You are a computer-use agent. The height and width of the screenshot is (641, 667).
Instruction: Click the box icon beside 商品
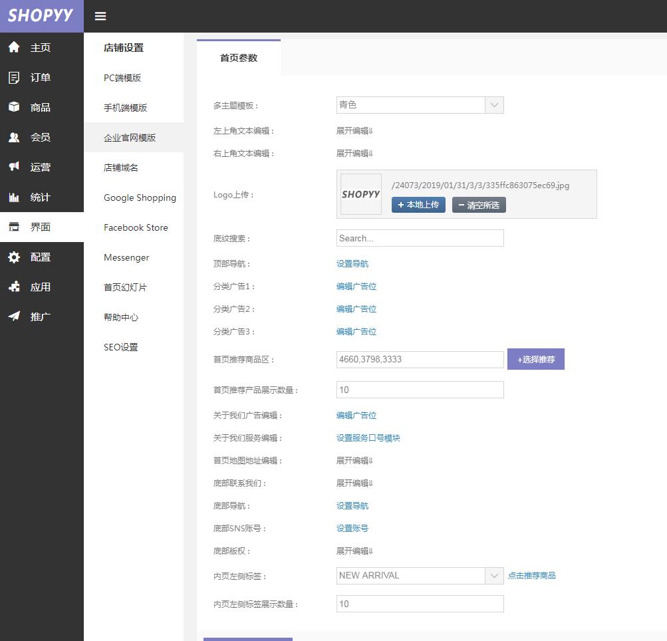(14, 107)
